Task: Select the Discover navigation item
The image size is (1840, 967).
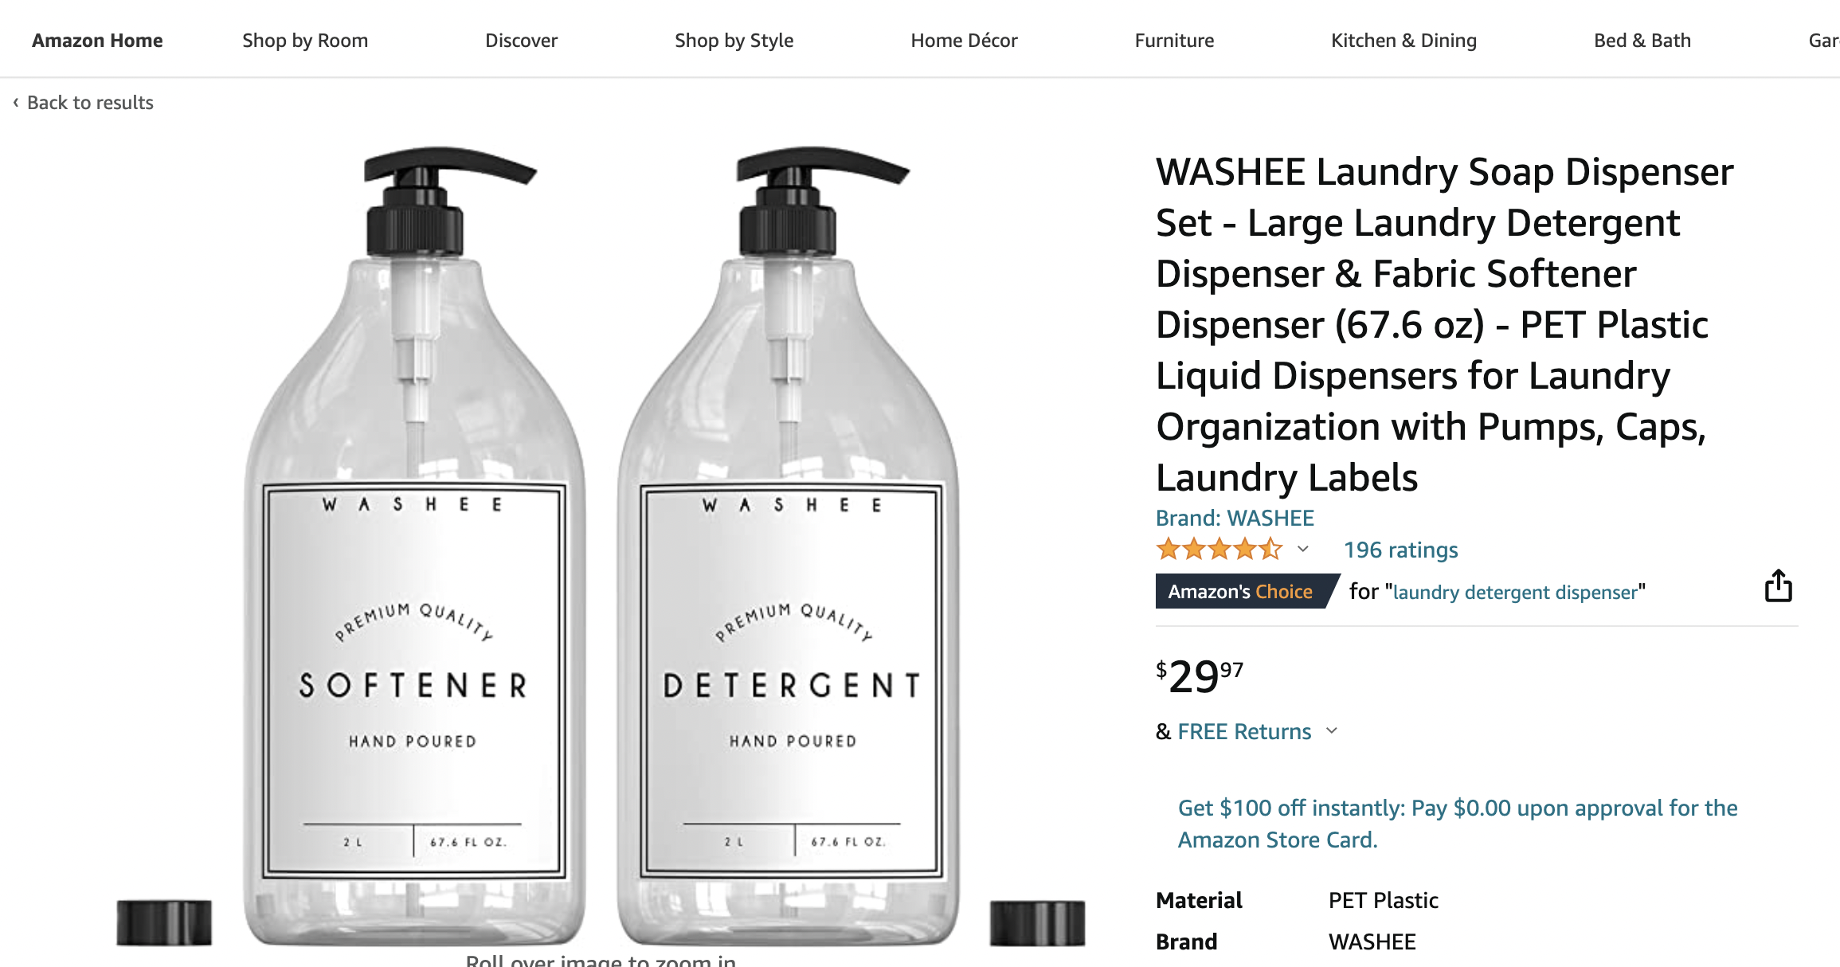Action: point(522,41)
